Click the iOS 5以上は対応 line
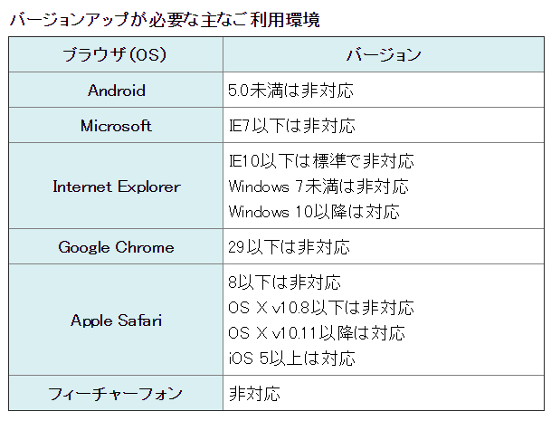This screenshot has width=551, height=421. [x=291, y=359]
